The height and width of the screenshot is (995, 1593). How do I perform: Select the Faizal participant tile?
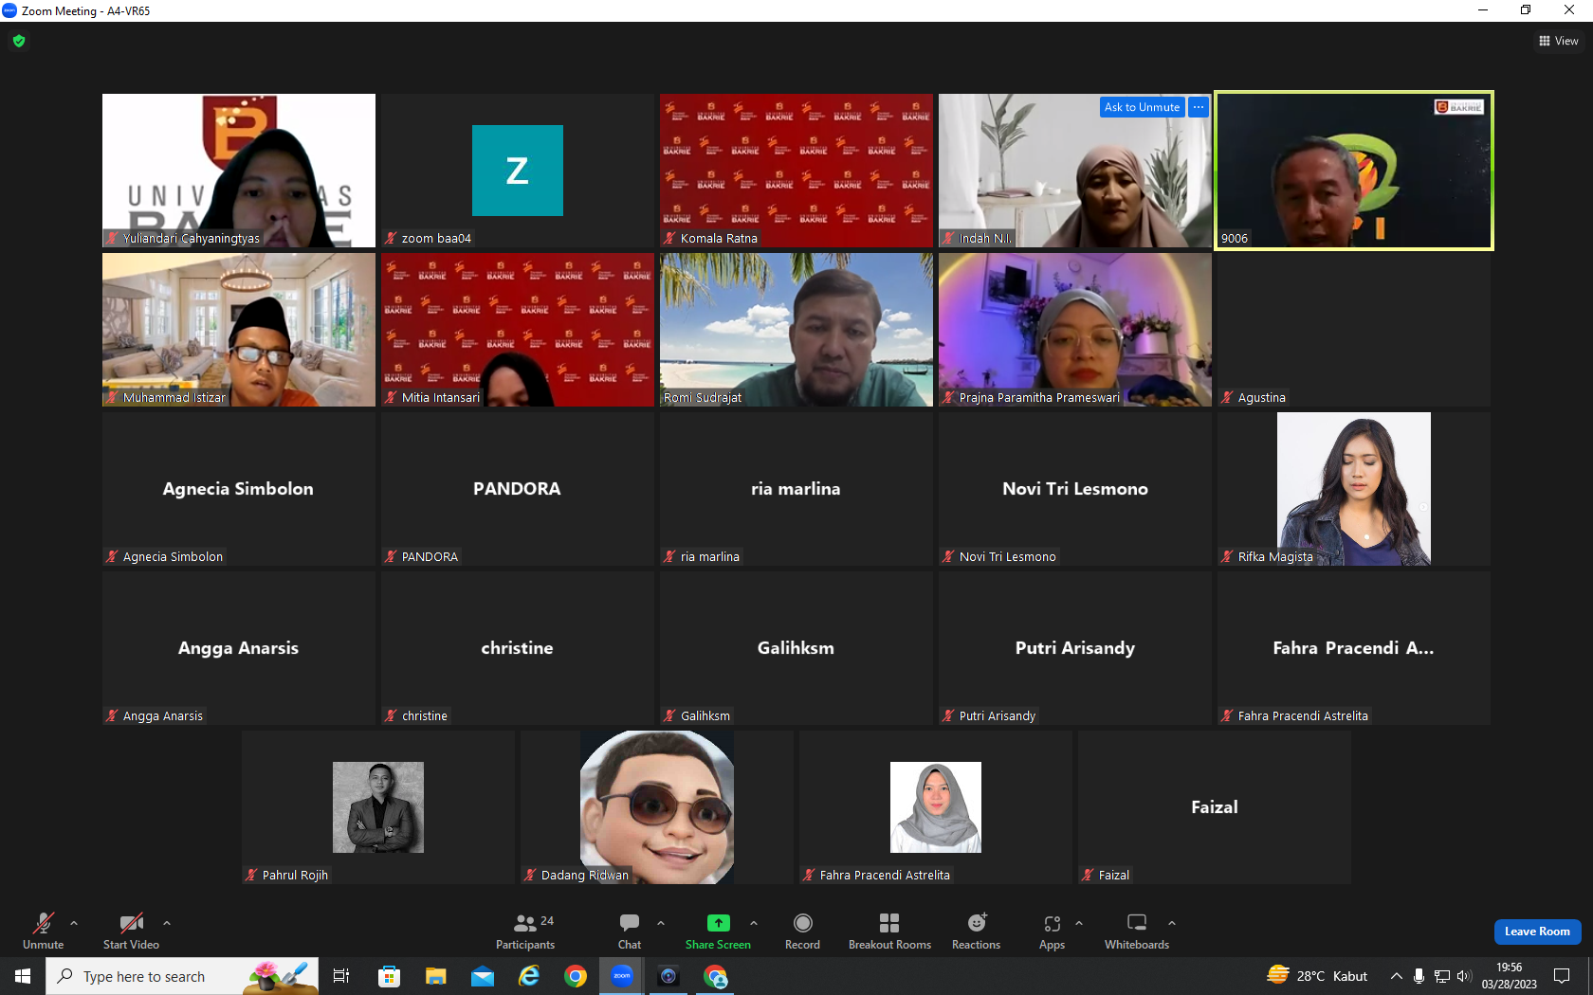(x=1215, y=807)
